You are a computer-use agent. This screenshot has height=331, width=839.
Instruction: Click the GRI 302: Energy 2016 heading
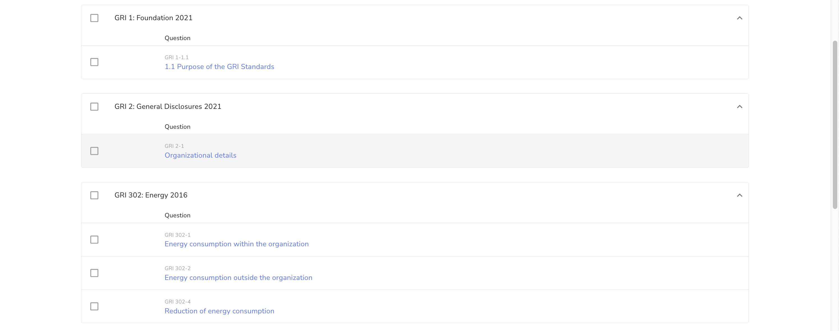click(x=151, y=195)
